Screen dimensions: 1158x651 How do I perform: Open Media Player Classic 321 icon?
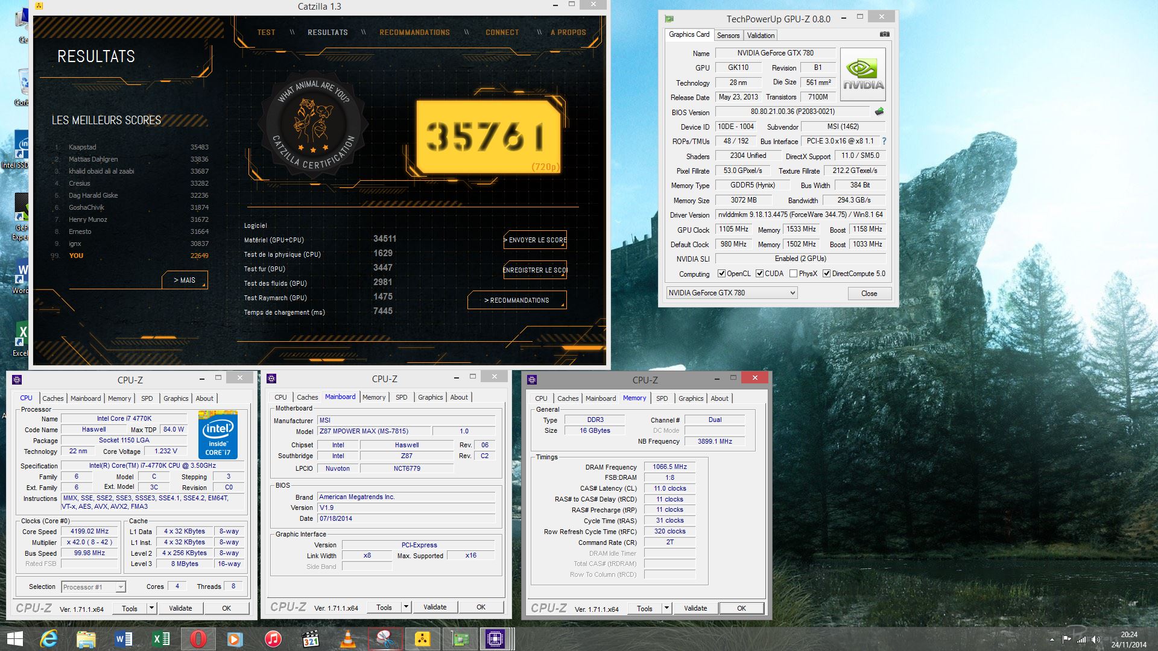tap(310, 639)
